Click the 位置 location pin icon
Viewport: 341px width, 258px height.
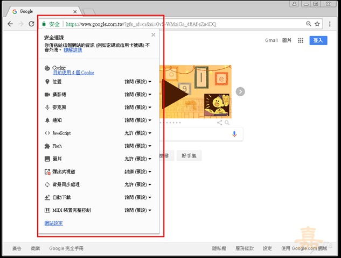point(47,82)
